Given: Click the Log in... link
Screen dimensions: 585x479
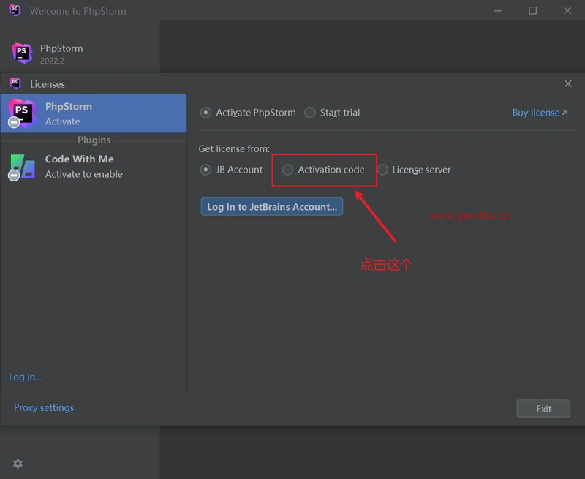Looking at the screenshot, I should tap(26, 377).
